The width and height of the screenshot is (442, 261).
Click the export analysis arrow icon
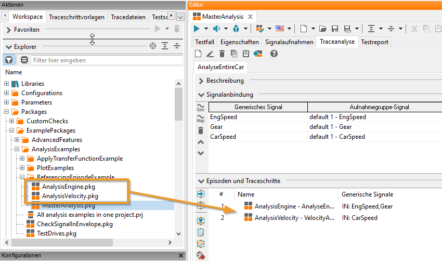[x=258, y=54]
